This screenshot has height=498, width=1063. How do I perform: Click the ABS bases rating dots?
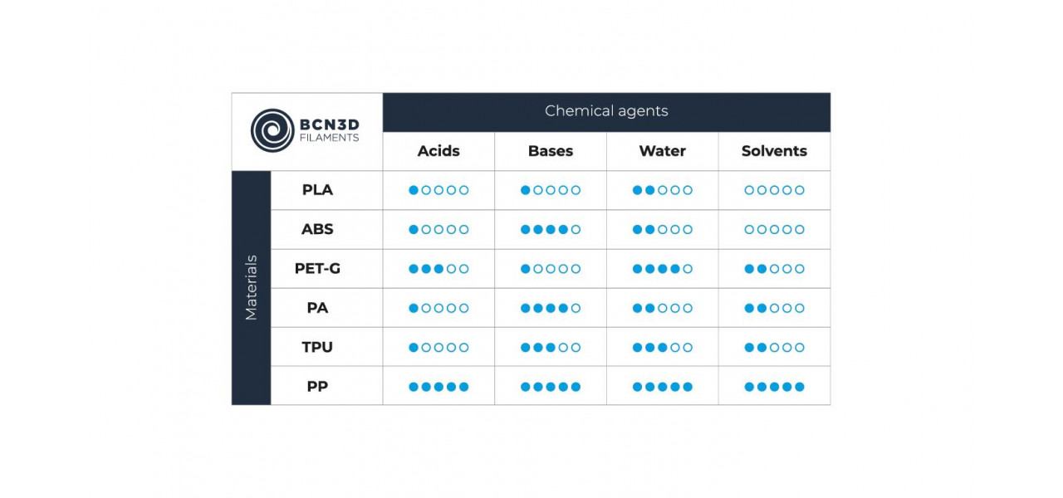[x=551, y=229]
